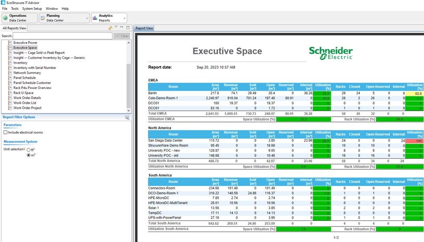This screenshot has height=242, width=424.
Task: Click the Analytics bar chart icon
Action: click(x=95, y=18)
